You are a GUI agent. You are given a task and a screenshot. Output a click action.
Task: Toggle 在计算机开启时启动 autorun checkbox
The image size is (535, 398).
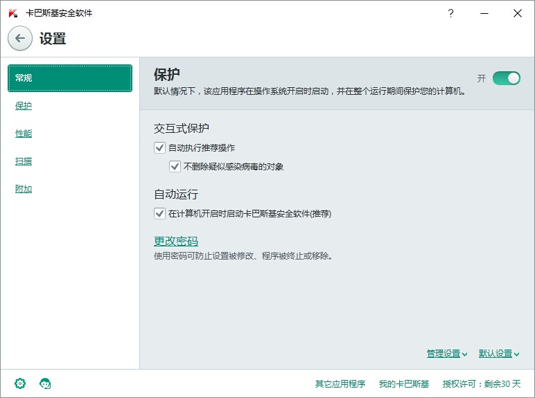point(159,214)
